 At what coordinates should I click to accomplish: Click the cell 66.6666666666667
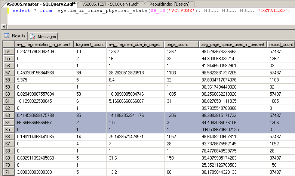[x=44, y=123]
